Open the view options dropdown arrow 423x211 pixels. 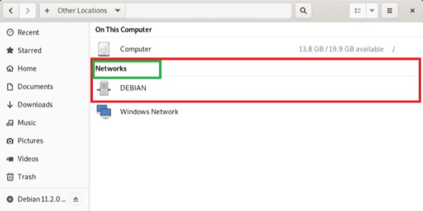[372, 11]
